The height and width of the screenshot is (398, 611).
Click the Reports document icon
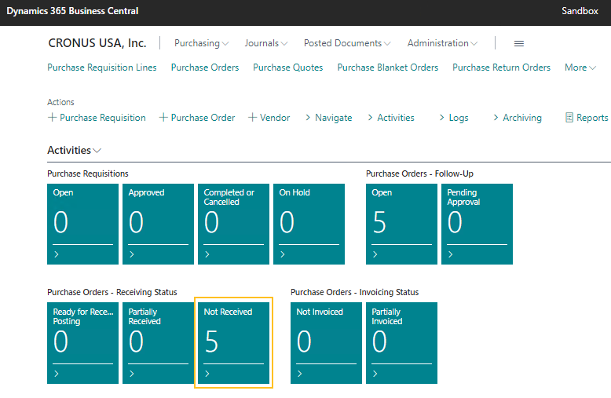pyautogui.click(x=569, y=118)
